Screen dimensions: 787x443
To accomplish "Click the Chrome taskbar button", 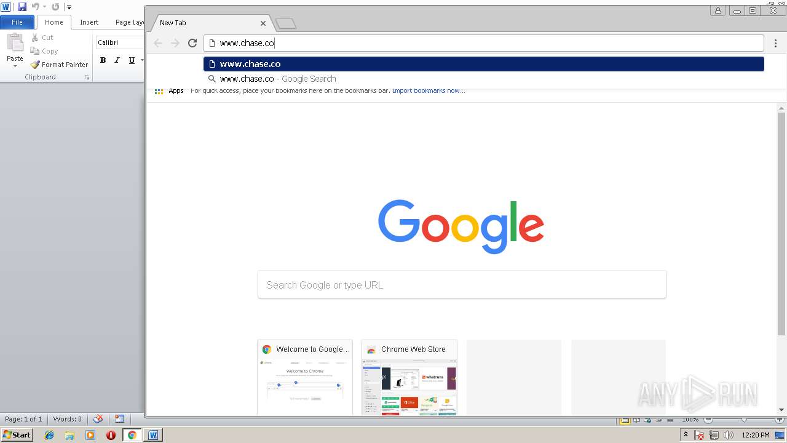I will (132, 435).
